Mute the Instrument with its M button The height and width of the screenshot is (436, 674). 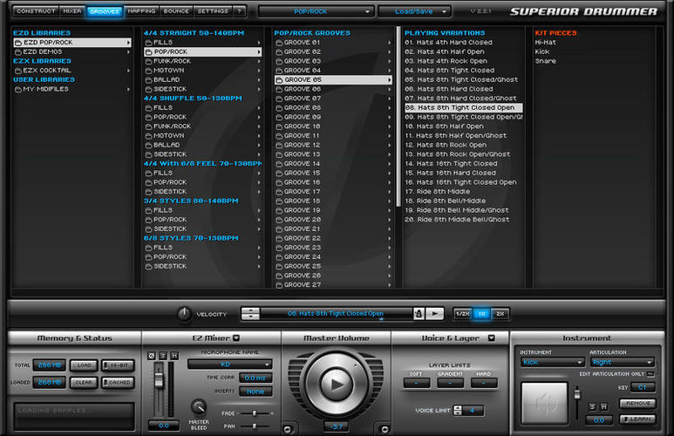coord(603,406)
